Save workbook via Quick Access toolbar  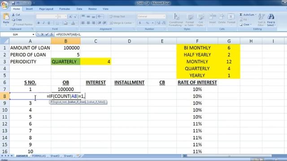click(13, 3)
